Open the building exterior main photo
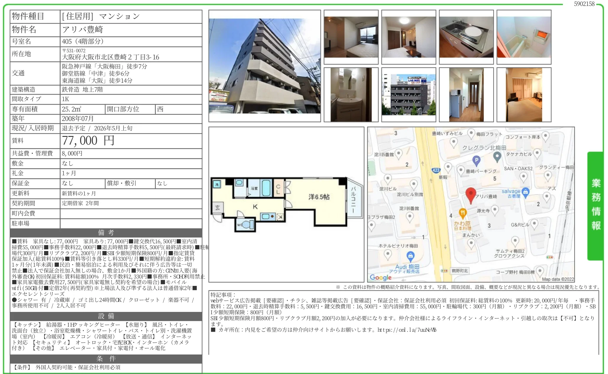Viewport: 608px width, 374px height. 264,66
